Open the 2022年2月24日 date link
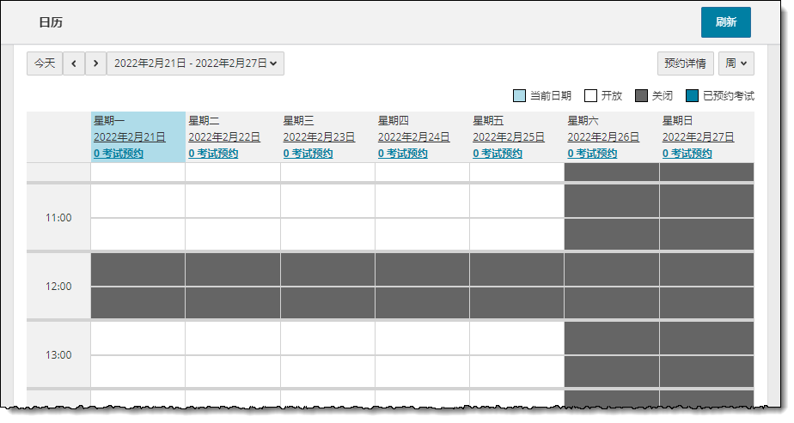The width and height of the screenshot is (794, 423). click(x=413, y=137)
